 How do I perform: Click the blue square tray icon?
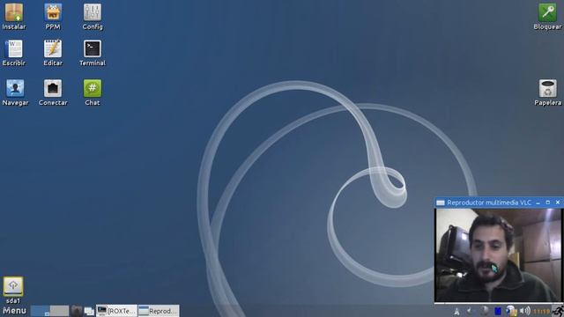pyautogui.click(x=497, y=311)
